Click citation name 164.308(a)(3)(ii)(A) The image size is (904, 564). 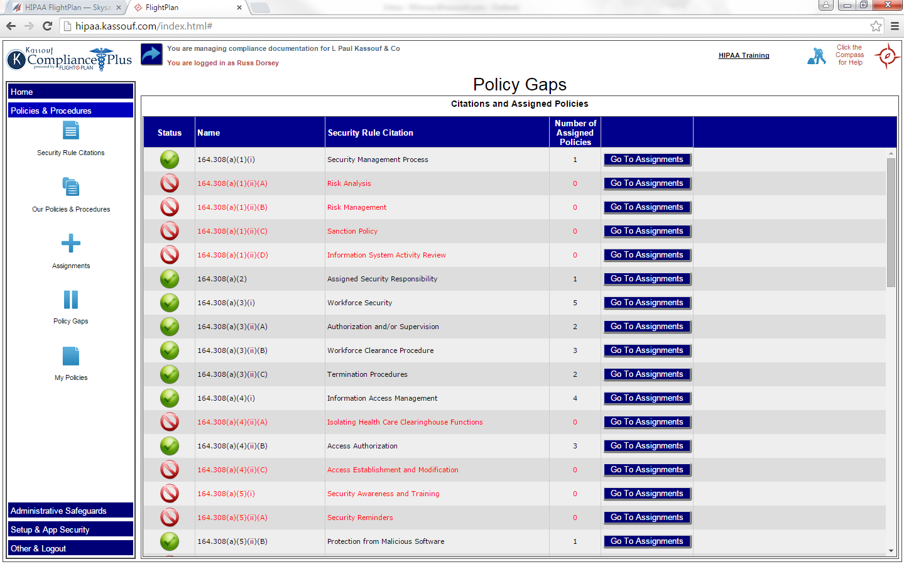(232, 327)
